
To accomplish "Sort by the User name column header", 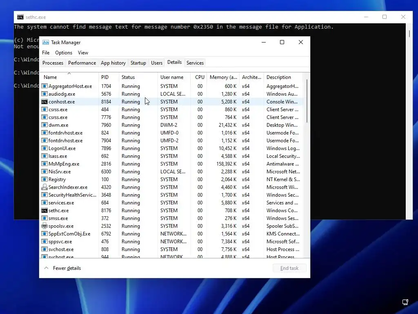I will click(174, 77).
